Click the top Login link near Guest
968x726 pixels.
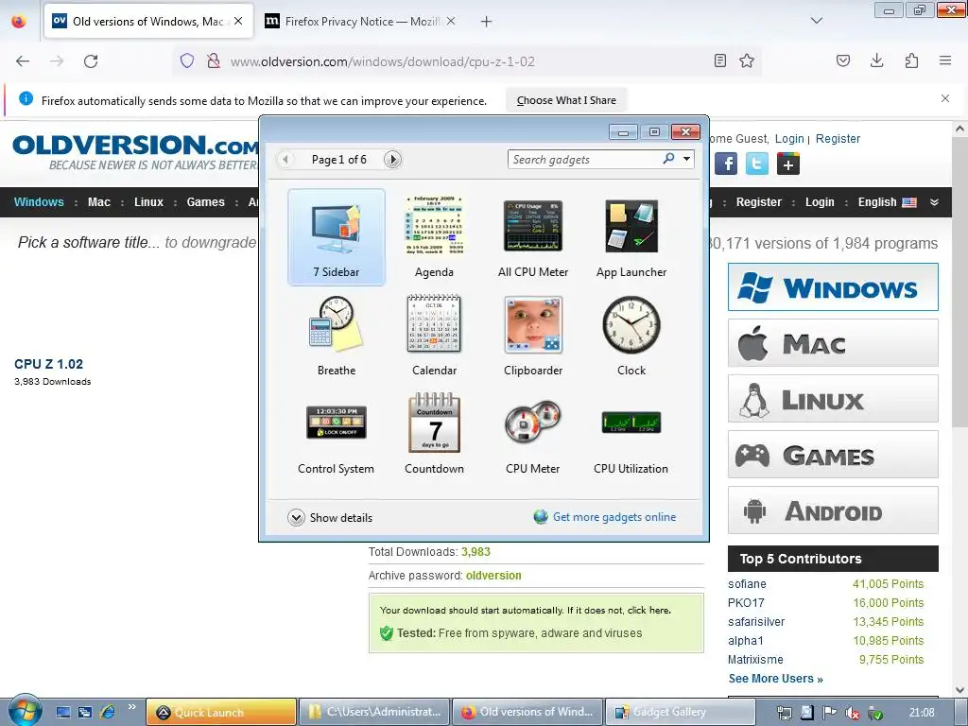pyautogui.click(x=789, y=139)
